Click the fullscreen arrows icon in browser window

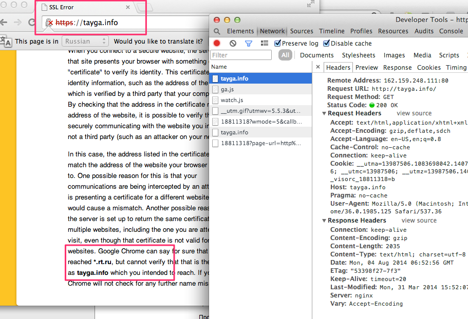point(311,4)
